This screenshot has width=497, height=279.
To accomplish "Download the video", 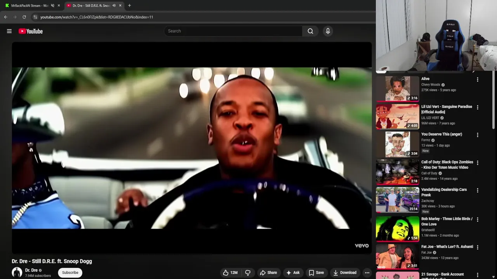I will point(345,272).
